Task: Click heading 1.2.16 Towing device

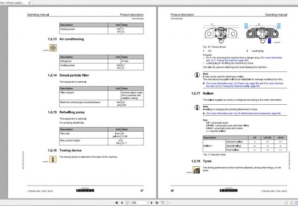Action: tap(65, 150)
